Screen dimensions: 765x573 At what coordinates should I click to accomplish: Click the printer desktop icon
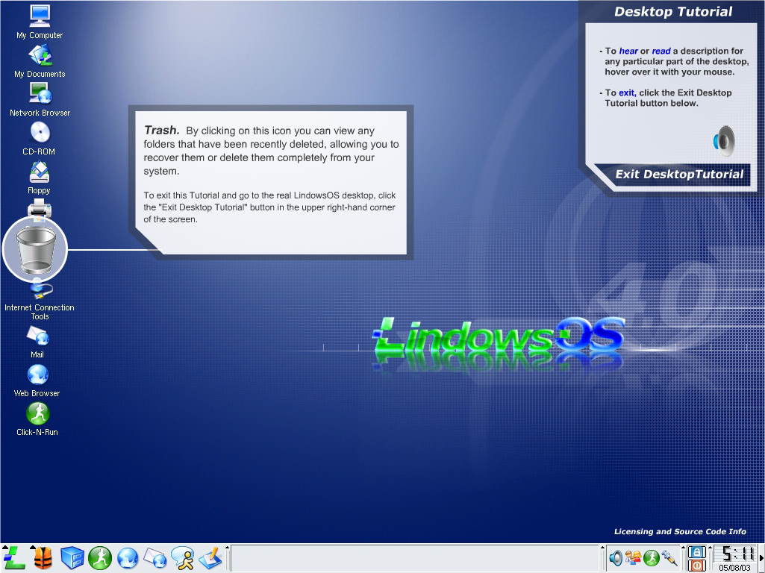[x=39, y=209]
